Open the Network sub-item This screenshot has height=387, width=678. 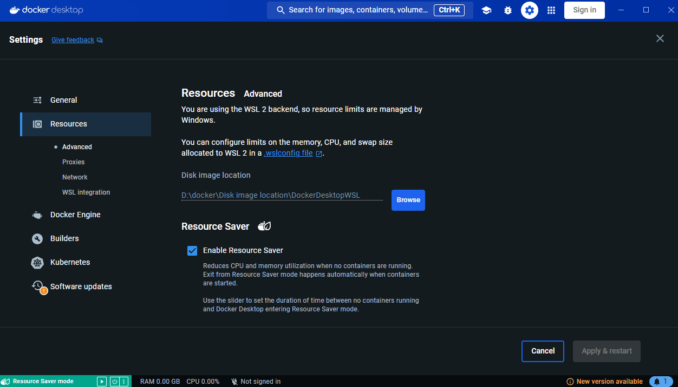click(75, 177)
